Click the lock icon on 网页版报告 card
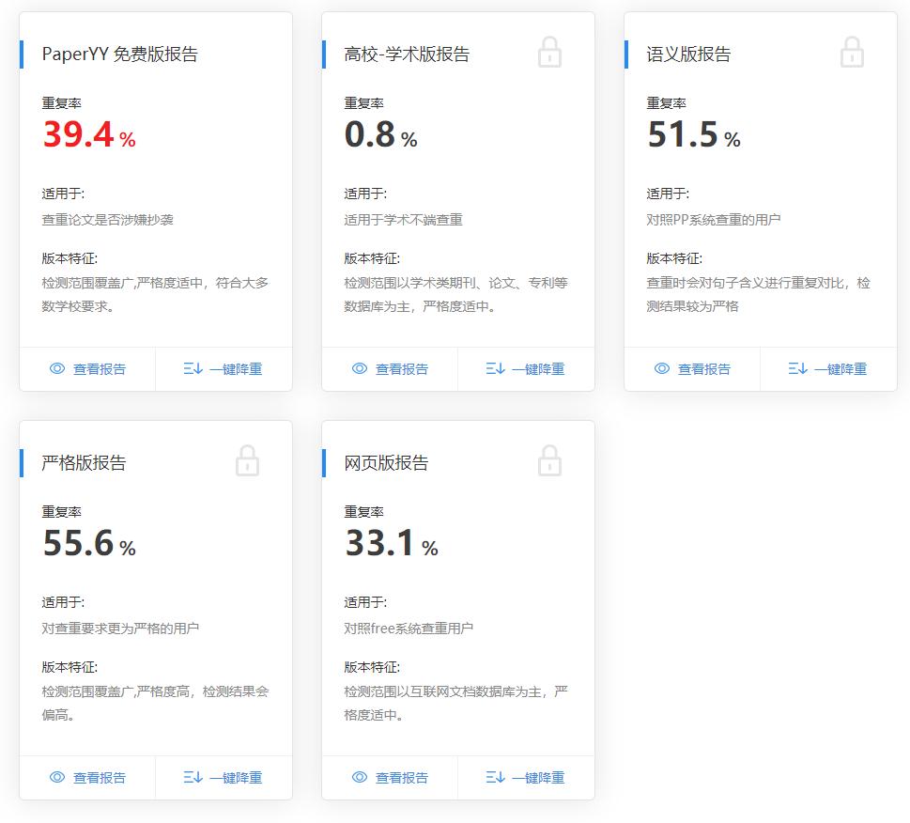910x823 pixels. 550,461
